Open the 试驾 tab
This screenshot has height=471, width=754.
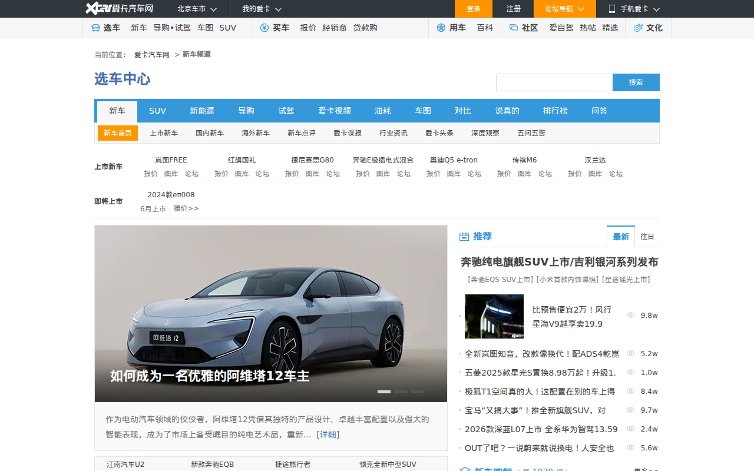click(286, 111)
